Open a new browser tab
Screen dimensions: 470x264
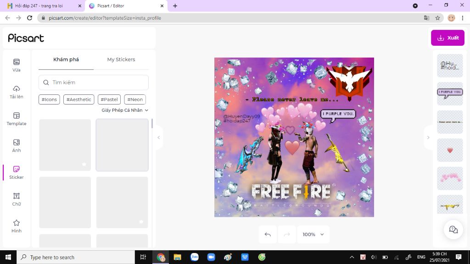click(x=175, y=5)
